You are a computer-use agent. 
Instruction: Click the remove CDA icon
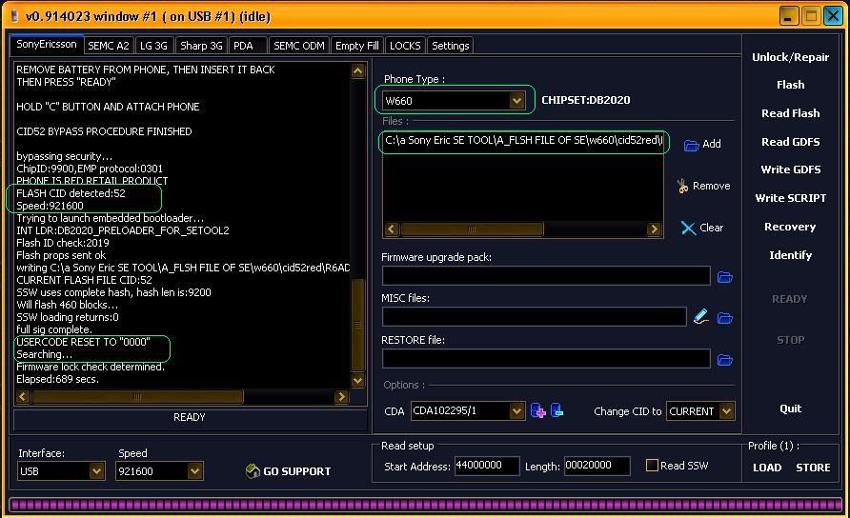(x=557, y=410)
